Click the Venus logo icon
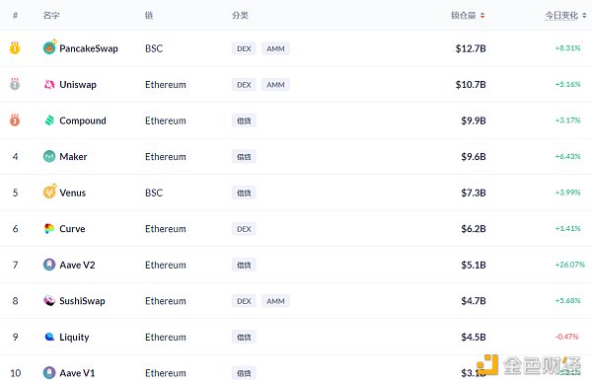 click(x=49, y=192)
